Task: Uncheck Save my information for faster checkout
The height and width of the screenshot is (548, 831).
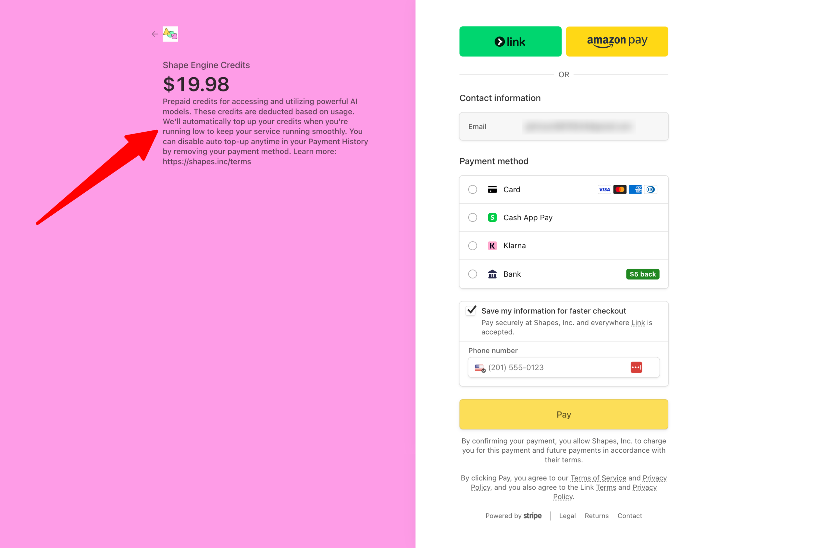Action: 471,310
